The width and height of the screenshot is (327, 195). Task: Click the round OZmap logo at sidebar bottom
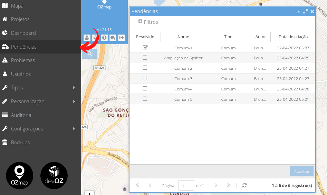point(20,176)
